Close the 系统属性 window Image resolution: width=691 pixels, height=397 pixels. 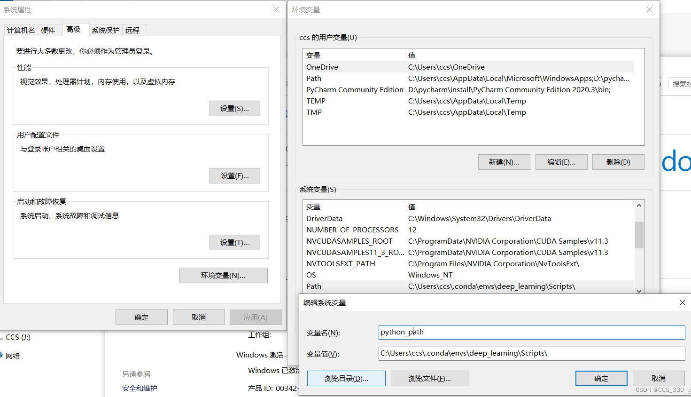pyautogui.click(x=276, y=9)
